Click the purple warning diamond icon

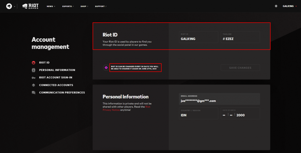pos(106,68)
